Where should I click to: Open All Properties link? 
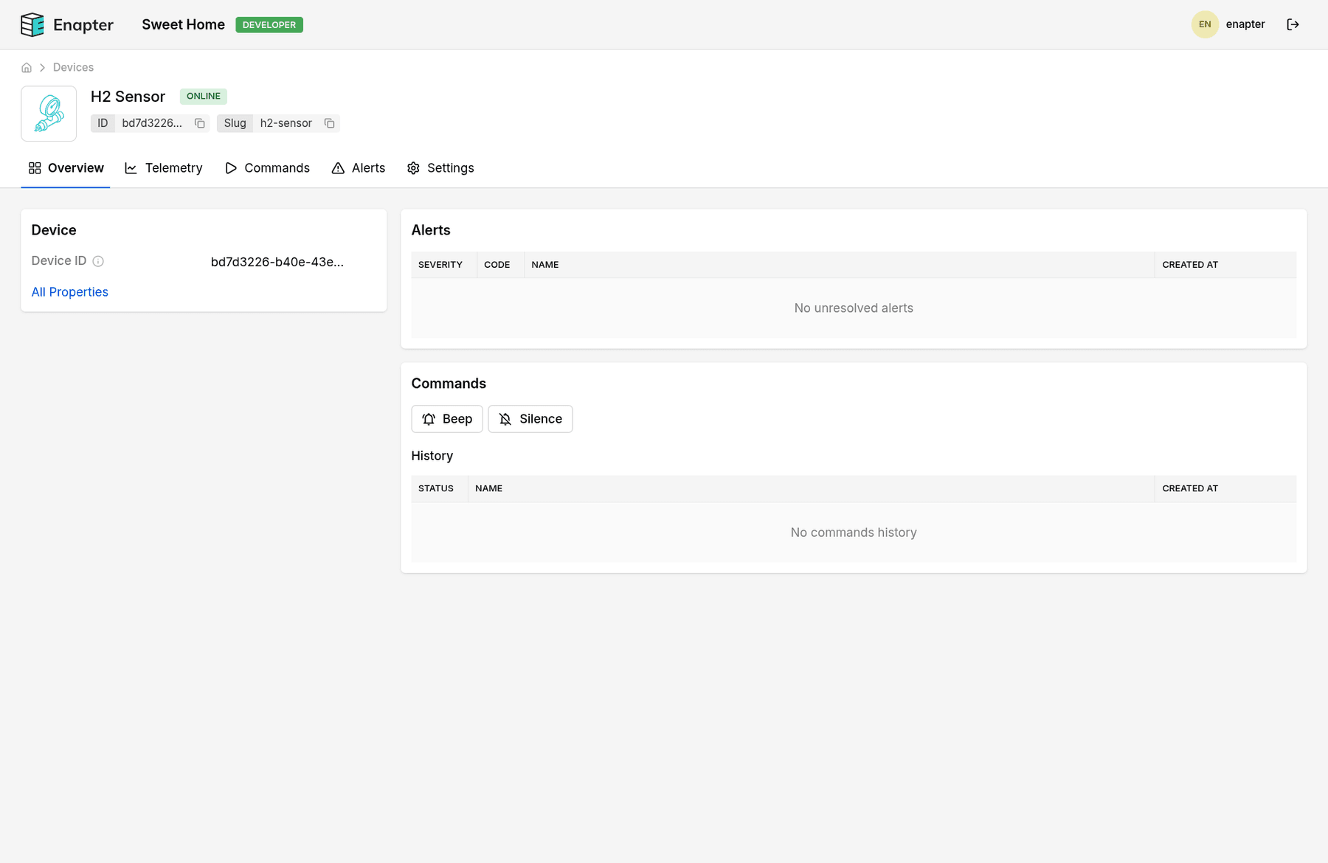tap(69, 292)
